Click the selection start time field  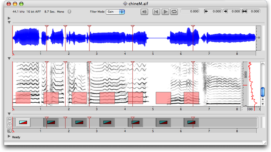coord(215,11)
